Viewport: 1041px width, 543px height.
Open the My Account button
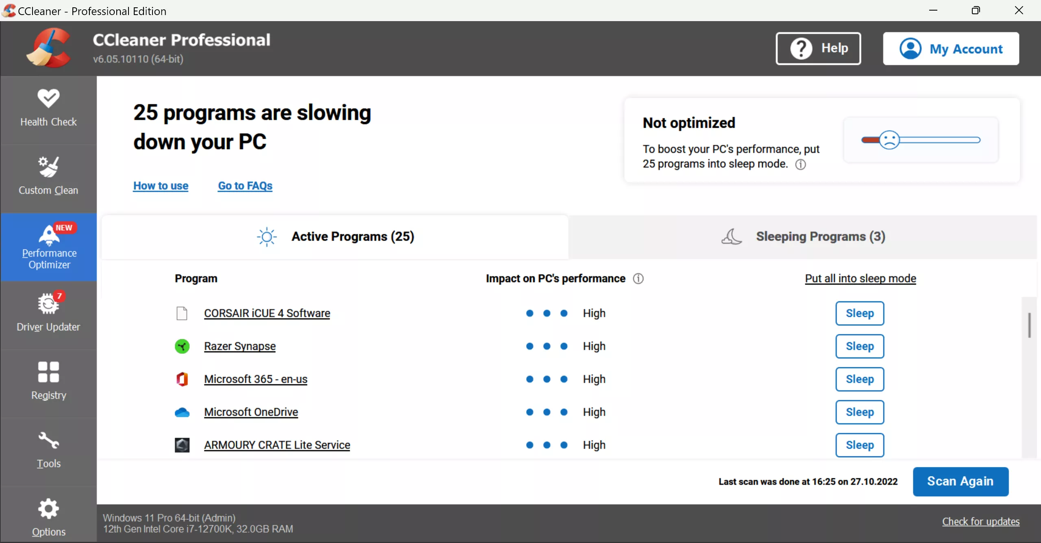[951, 49]
